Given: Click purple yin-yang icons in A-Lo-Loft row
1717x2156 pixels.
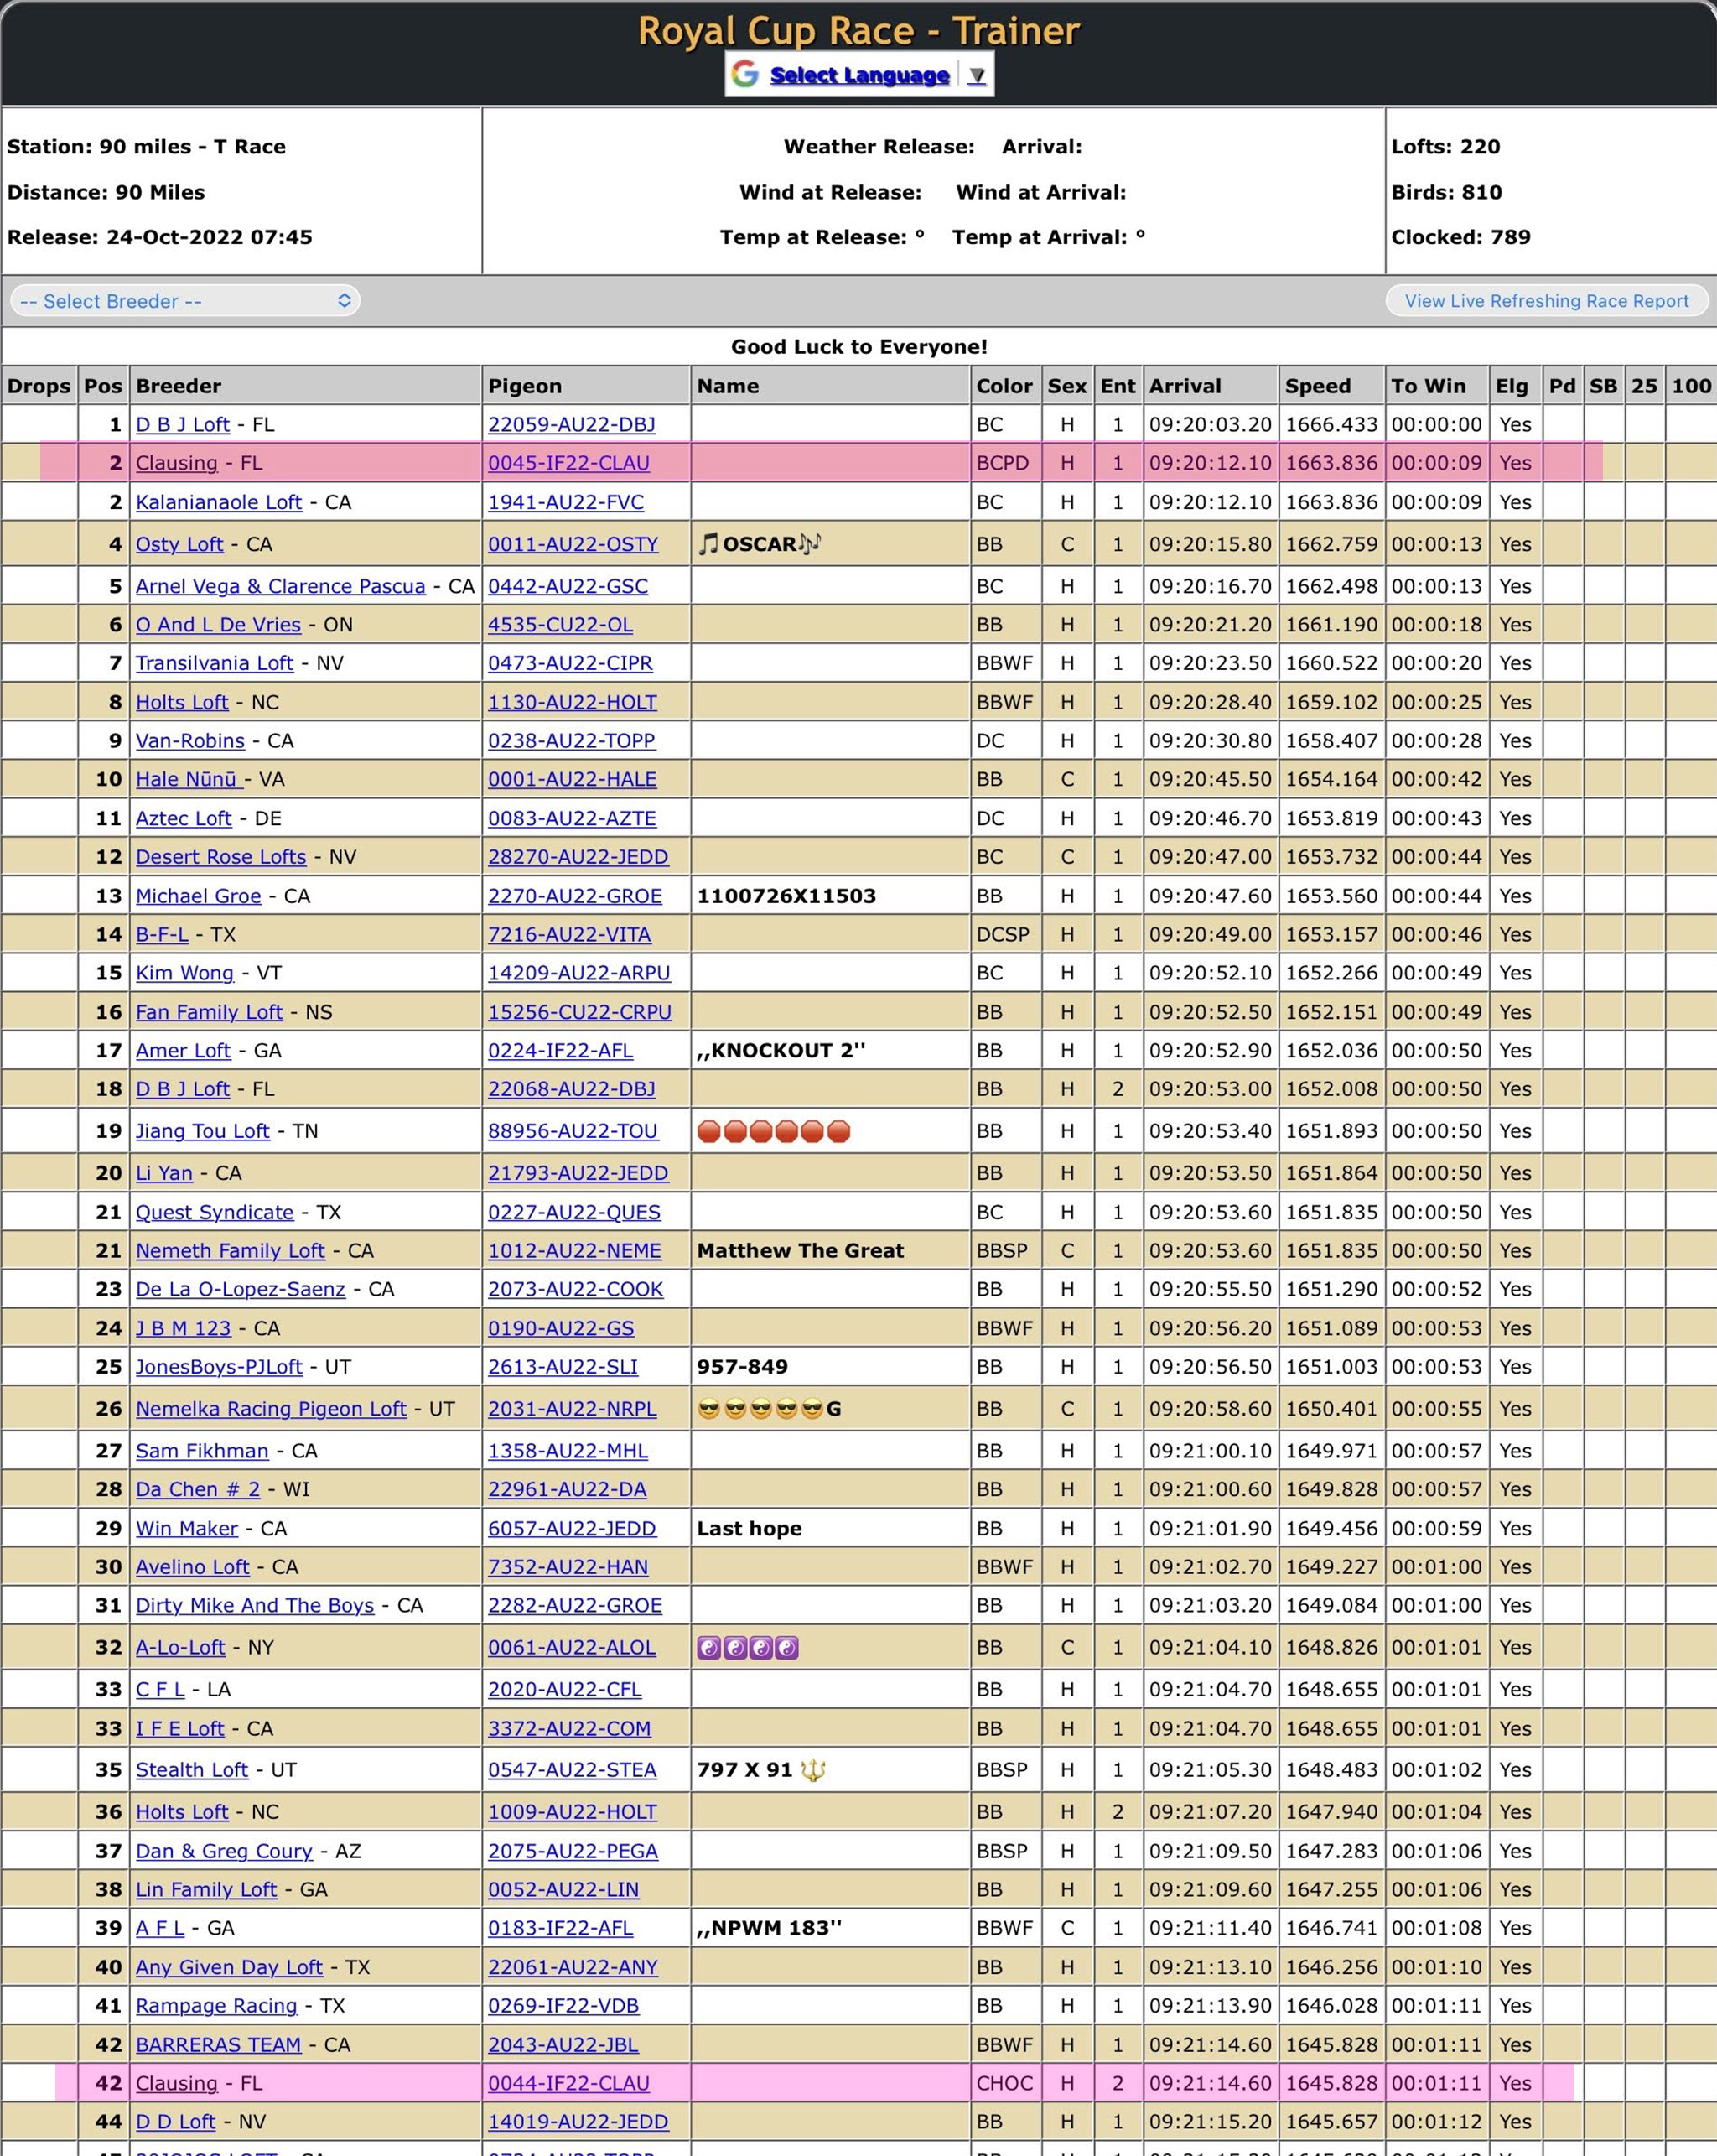Looking at the screenshot, I should (x=747, y=1647).
